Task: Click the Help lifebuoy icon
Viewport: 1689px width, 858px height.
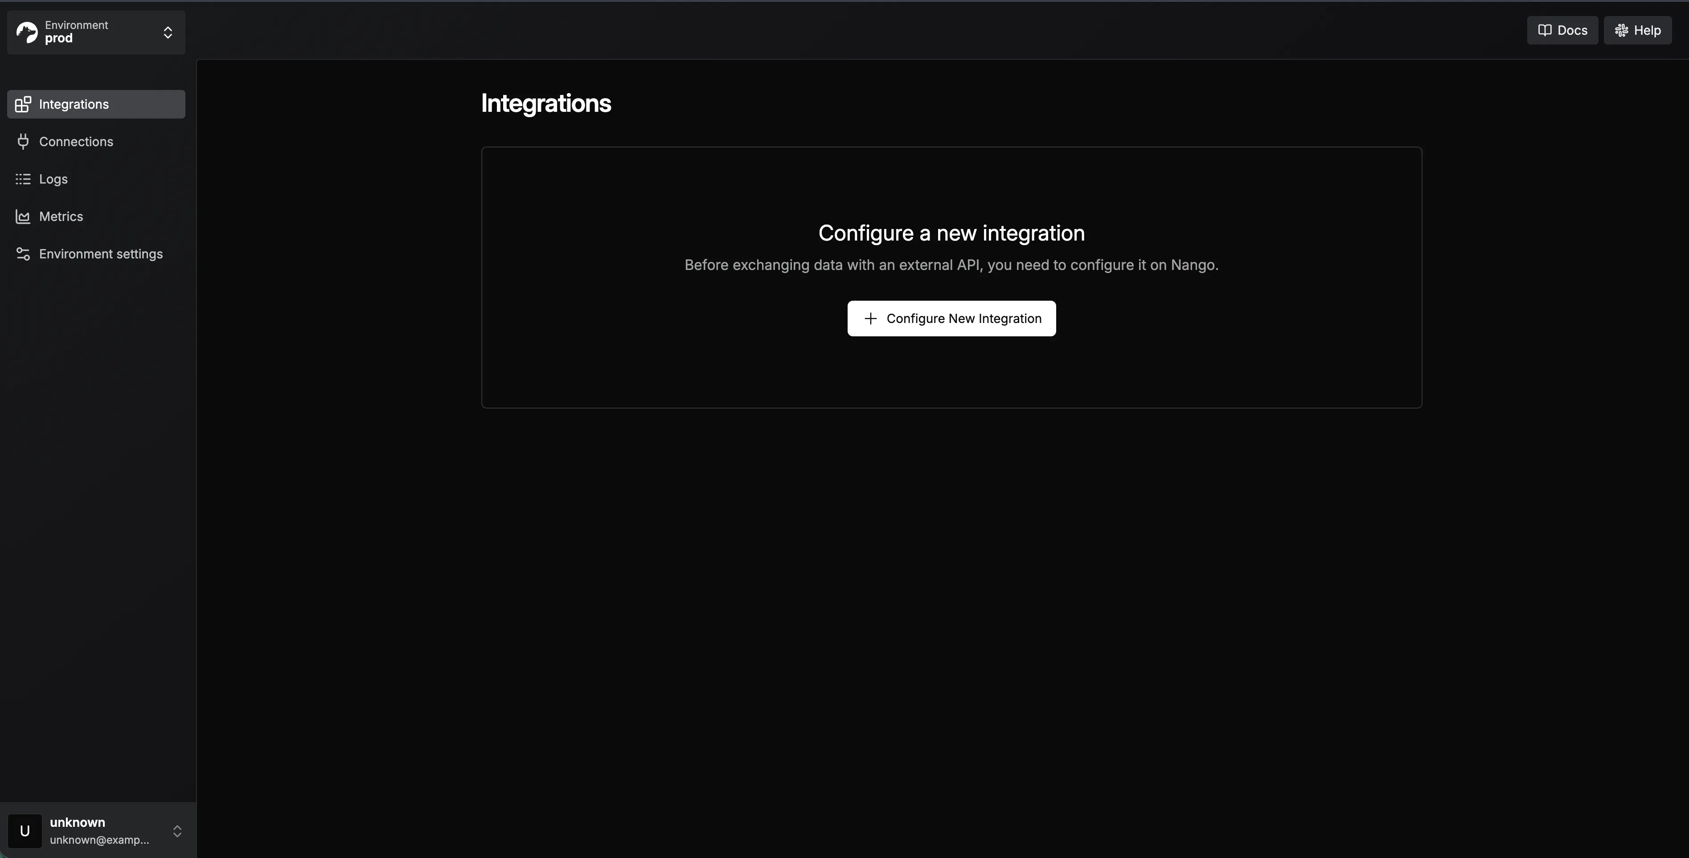Action: 1621,30
